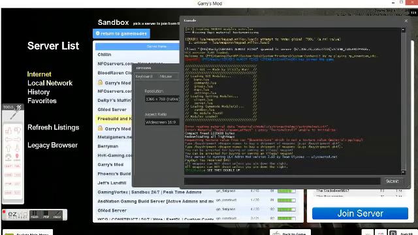418x235 pixels.
Task: Pick the down-arrow stamp in Tools palette
Action: coord(18,148)
